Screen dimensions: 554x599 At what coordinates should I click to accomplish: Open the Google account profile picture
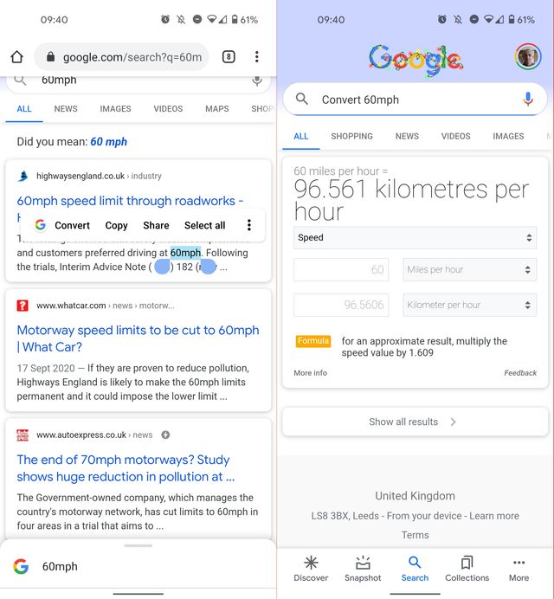click(x=528, y=57)
